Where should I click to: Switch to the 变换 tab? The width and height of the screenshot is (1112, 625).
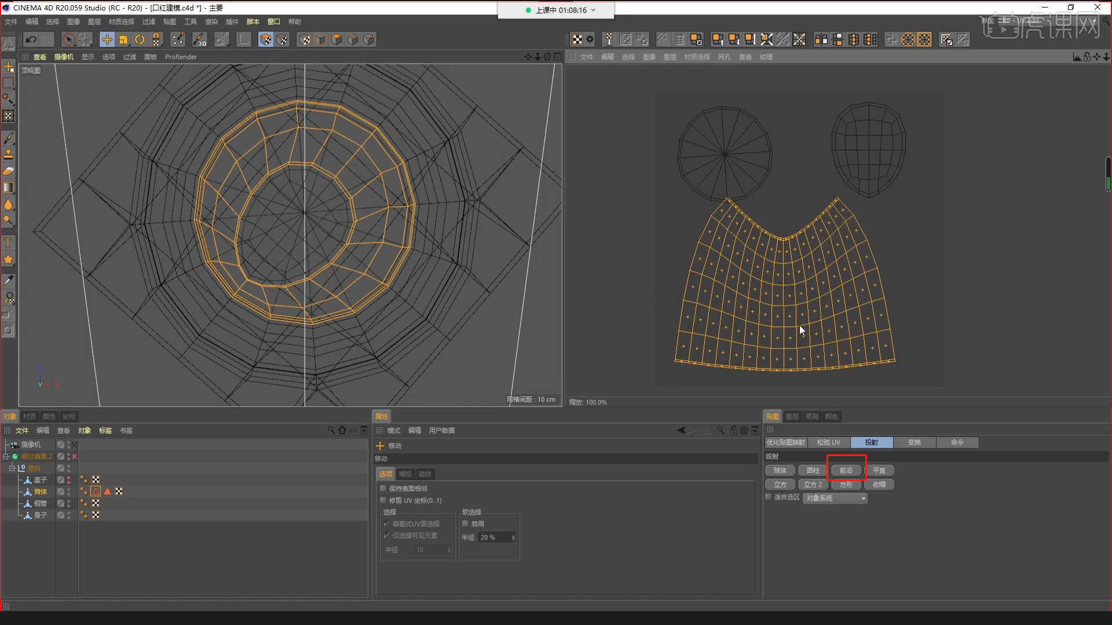[x=915, y=442]
